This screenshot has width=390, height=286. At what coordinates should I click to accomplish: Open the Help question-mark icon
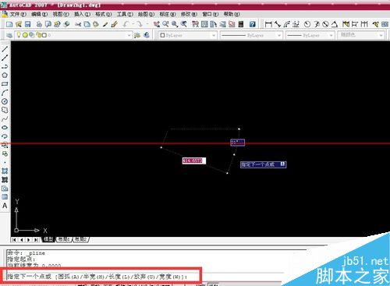coord(252,24)
